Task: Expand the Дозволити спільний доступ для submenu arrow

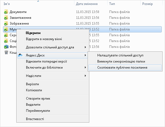Action: click(85, 47)
